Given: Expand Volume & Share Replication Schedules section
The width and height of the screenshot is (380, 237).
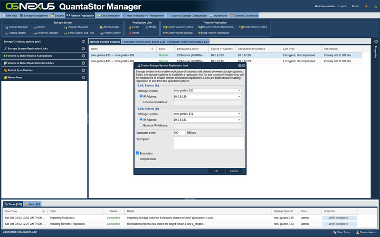Looking at the screenshot, I should pos(84,63).
